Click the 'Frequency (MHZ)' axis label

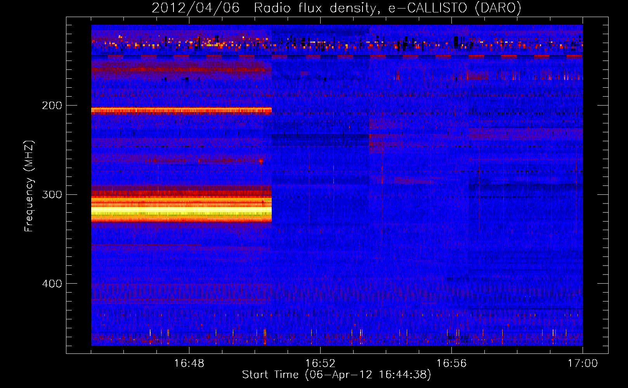[x=29, y=186]
